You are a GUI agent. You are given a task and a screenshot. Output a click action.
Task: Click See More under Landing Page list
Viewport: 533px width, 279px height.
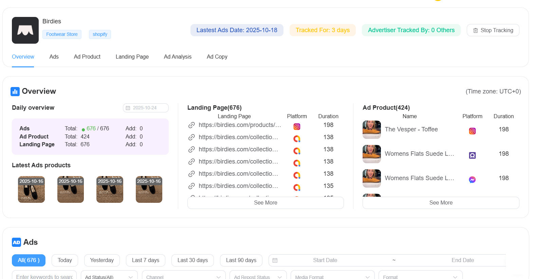click(x=265, y=203)
